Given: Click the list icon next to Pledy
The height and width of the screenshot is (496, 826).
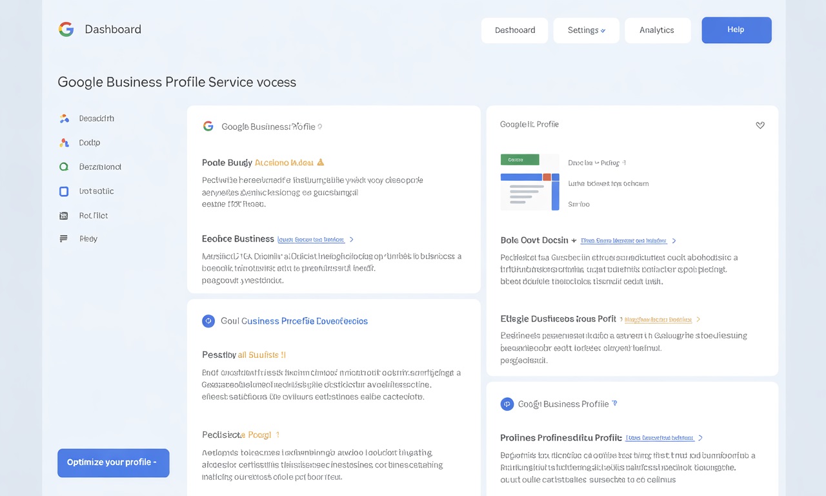Looking at the screenshot, I should point(63,238).
